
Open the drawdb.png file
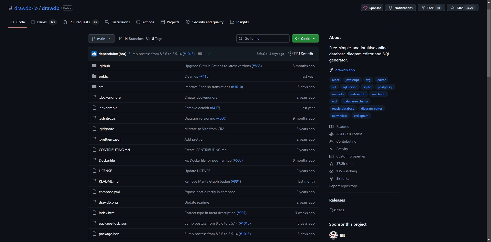tap(108, 202)
